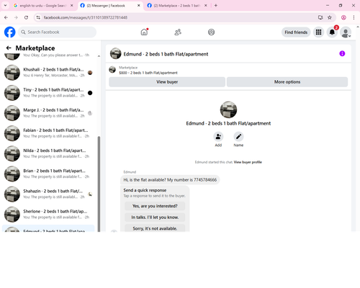Click Edmund's listing thumbnail in chat header
This screenshot has width=360, height=288.
(x=115, y=53)
